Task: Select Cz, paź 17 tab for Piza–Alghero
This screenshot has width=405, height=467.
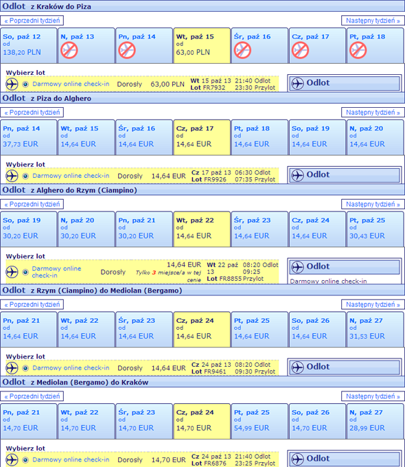Action: click(x=202, y=137)
